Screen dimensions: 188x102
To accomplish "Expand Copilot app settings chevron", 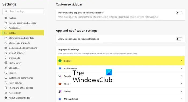I will [181, 61].
